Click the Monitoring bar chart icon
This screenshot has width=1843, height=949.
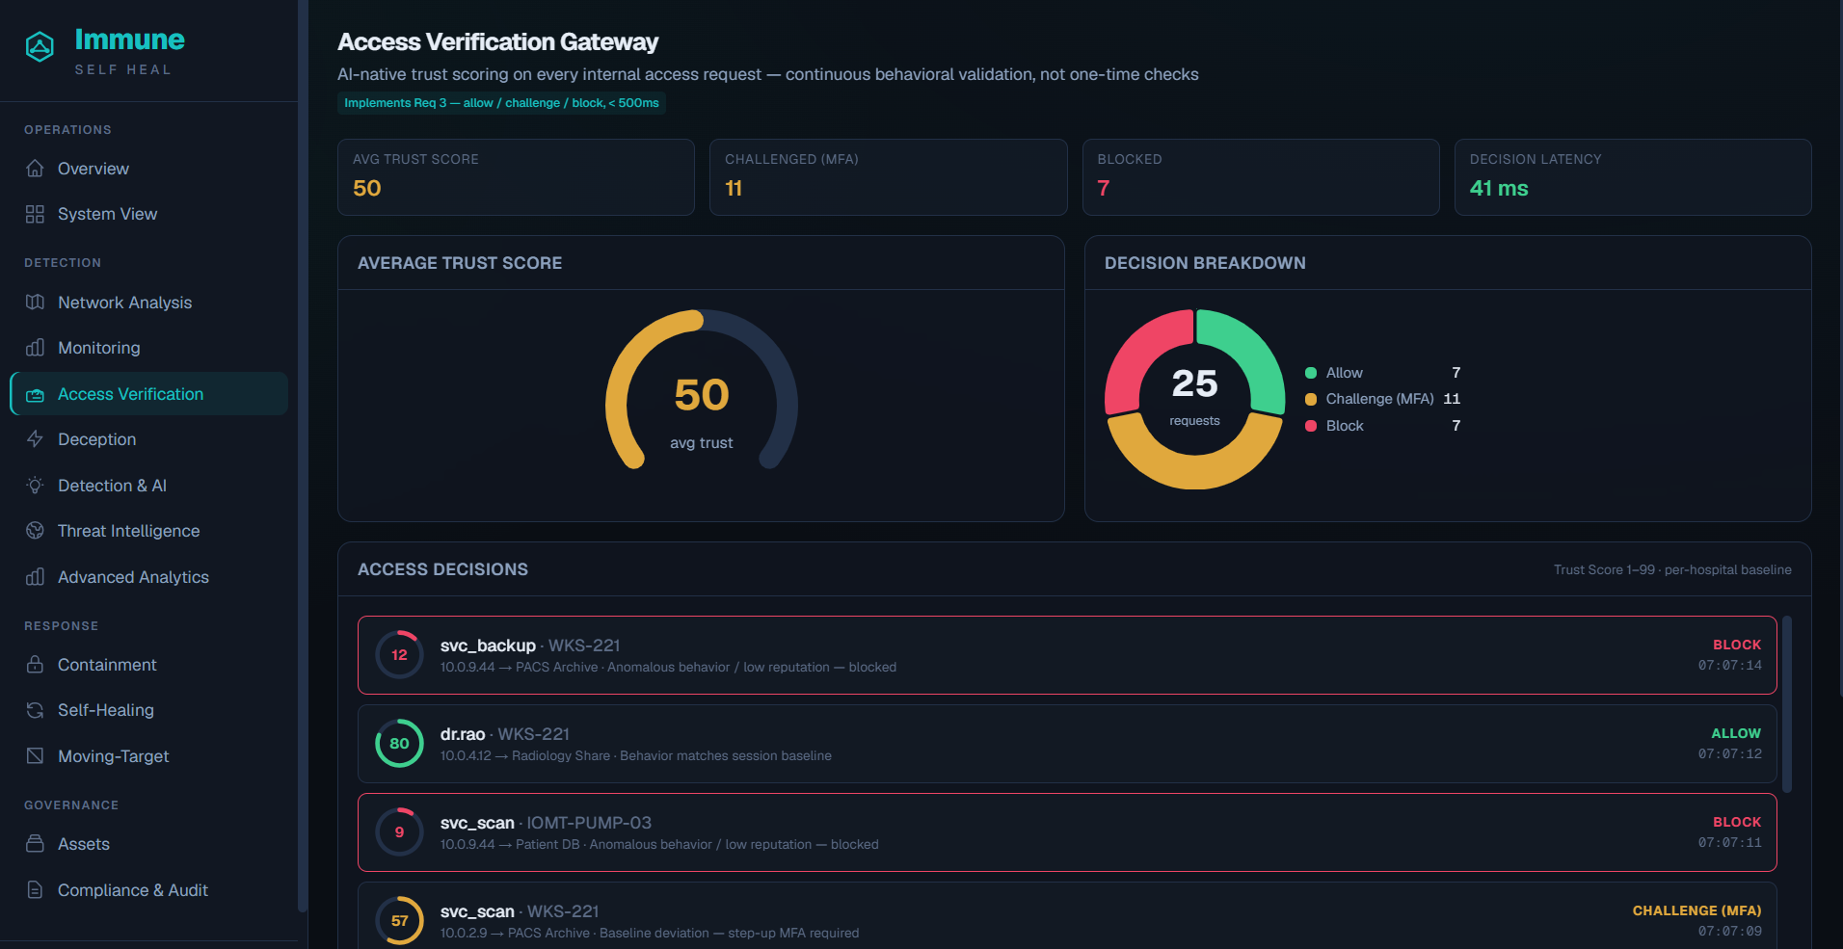[x=35, y=348]
